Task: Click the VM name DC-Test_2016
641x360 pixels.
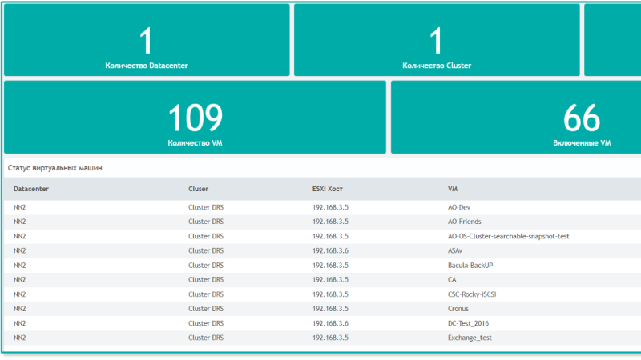Action: pyautogui.click(x=468, y=323)
